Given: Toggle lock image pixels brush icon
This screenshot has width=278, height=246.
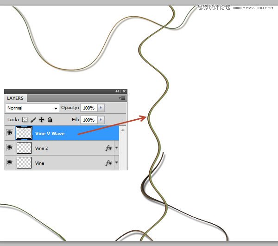Looking at the screenshot, I should [33, 120].
